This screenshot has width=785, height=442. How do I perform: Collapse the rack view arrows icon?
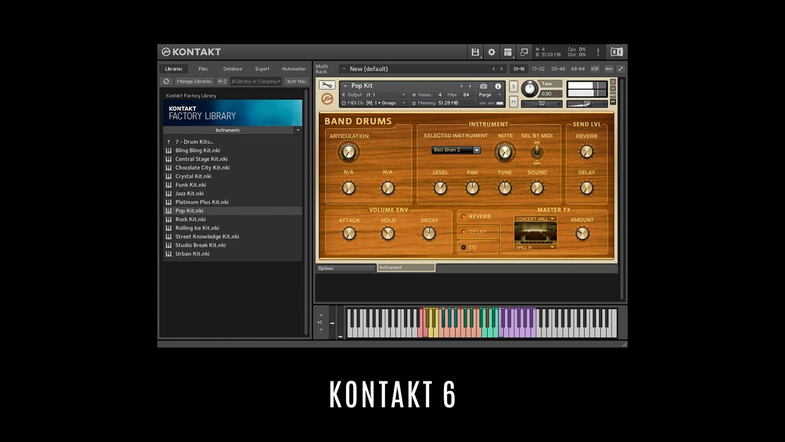tap(621, 69)
